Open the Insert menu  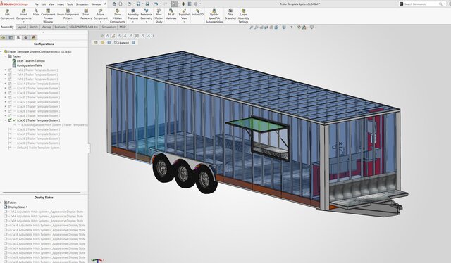(x=61, y=4)
